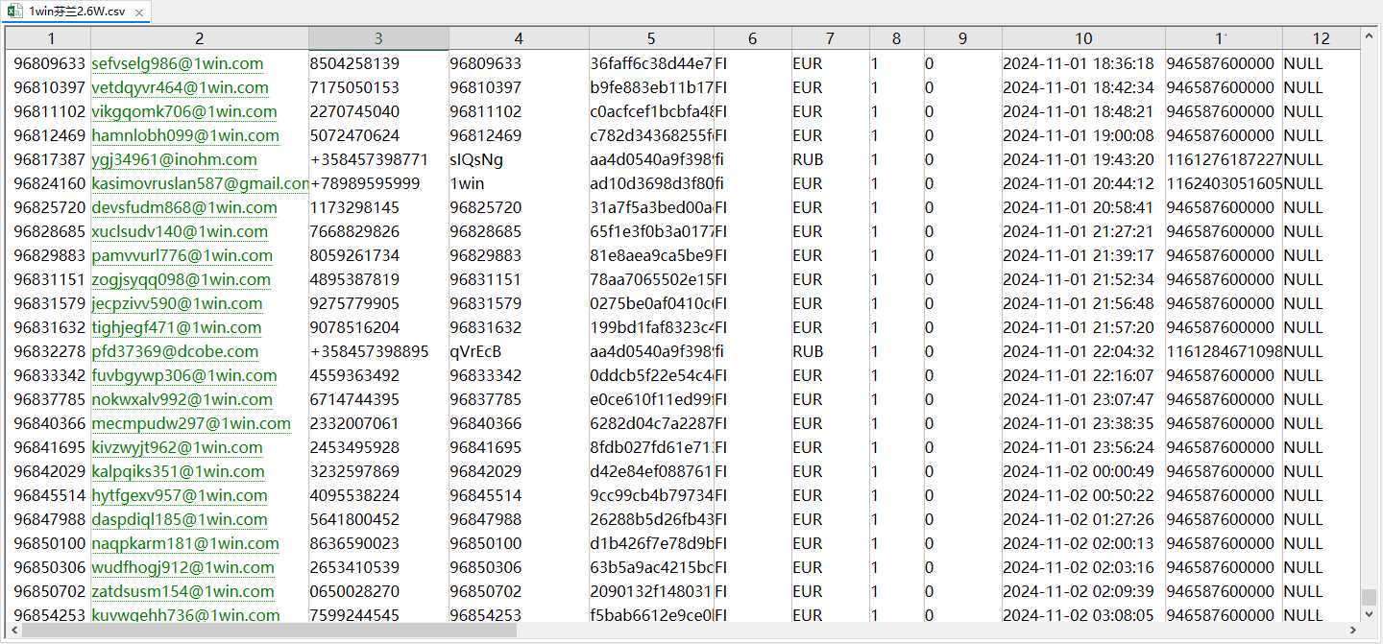
Task: Select cell qVrEcB in column 4
Action: [x=519, y=351]
